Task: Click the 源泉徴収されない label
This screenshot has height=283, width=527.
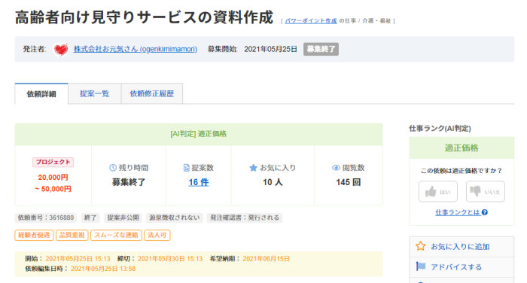Action: [x=175, y=218]
